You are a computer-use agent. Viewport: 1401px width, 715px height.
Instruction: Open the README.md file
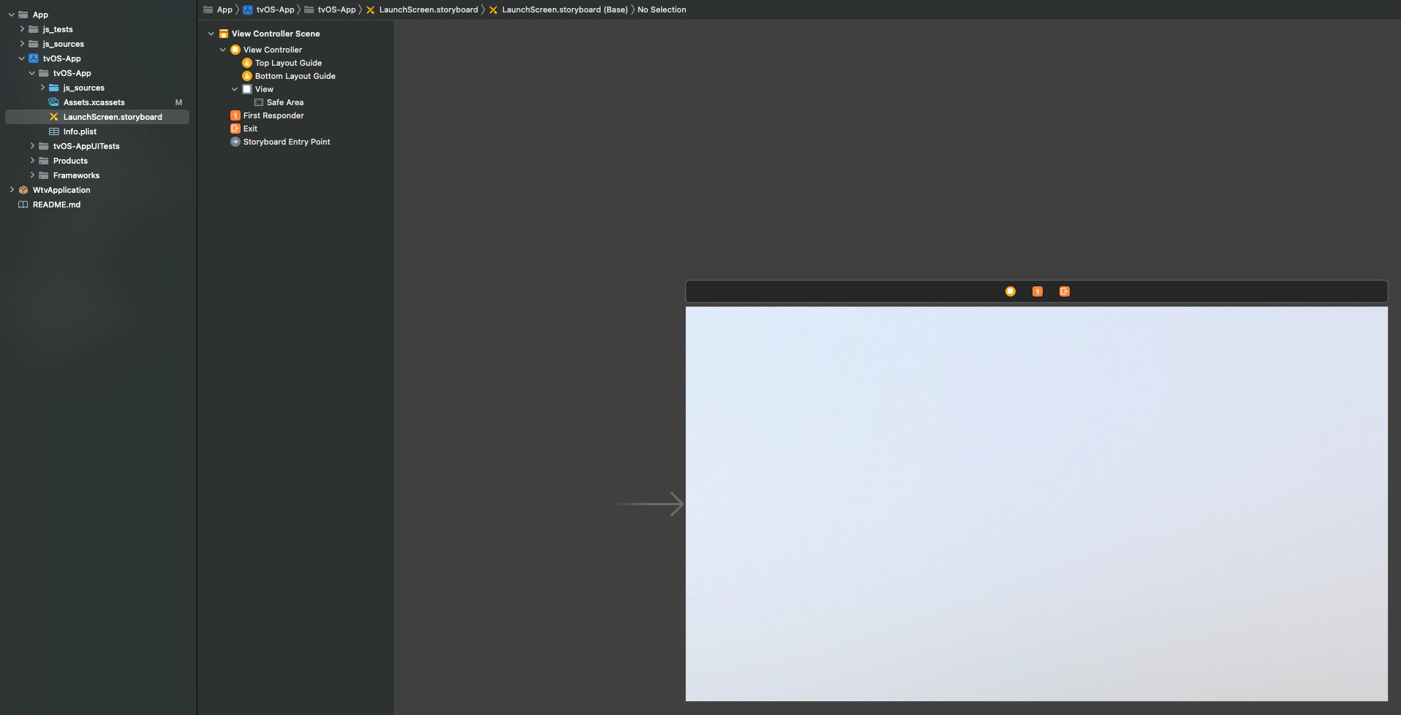[x=56, y=204]
